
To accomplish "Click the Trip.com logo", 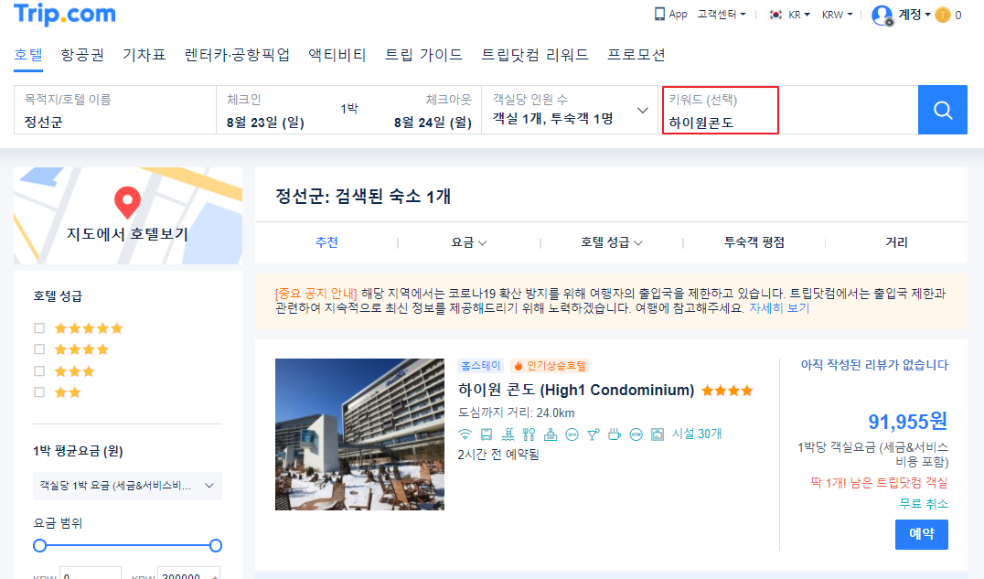I will 65,14.
